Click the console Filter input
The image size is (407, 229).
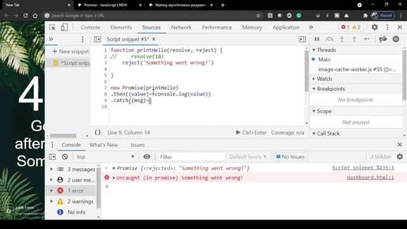click(191, 157)
